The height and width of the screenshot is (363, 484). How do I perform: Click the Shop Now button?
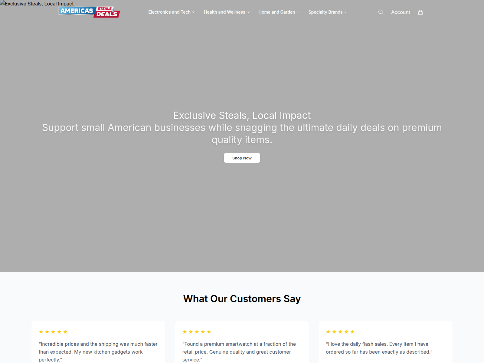pyautogui.click(x=242, y=158)
